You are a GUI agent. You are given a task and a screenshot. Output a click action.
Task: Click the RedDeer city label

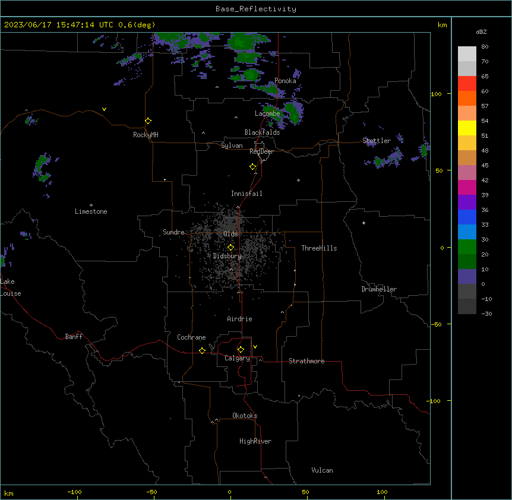point(261,151)
